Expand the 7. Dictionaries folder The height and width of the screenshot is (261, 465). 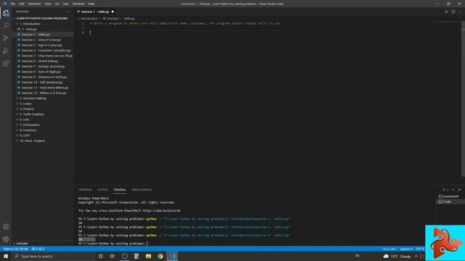[29, 125]
